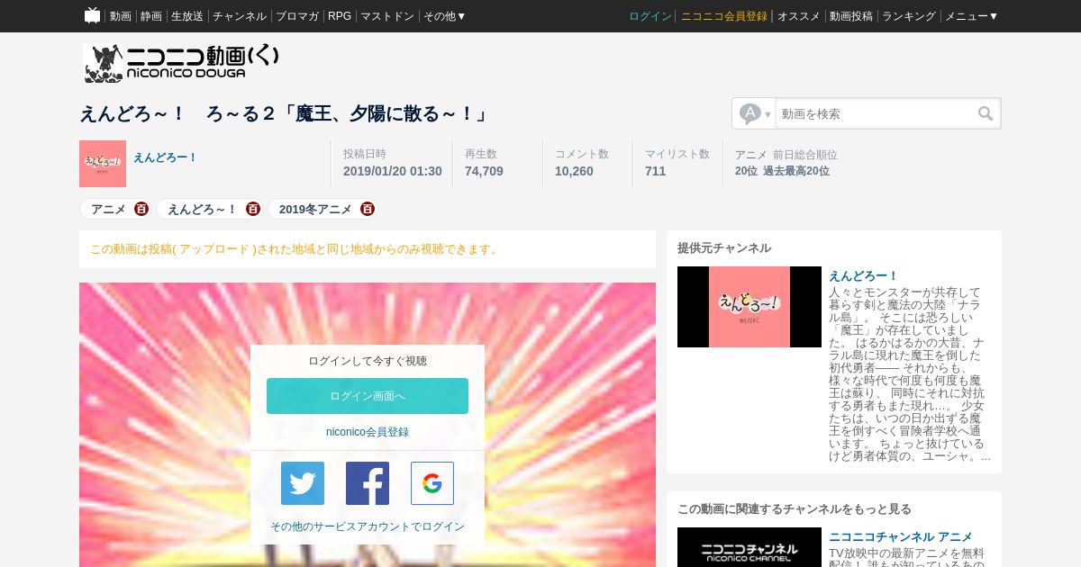
Task: Go to 生放送 in top navigation
Action: (187, 16)
